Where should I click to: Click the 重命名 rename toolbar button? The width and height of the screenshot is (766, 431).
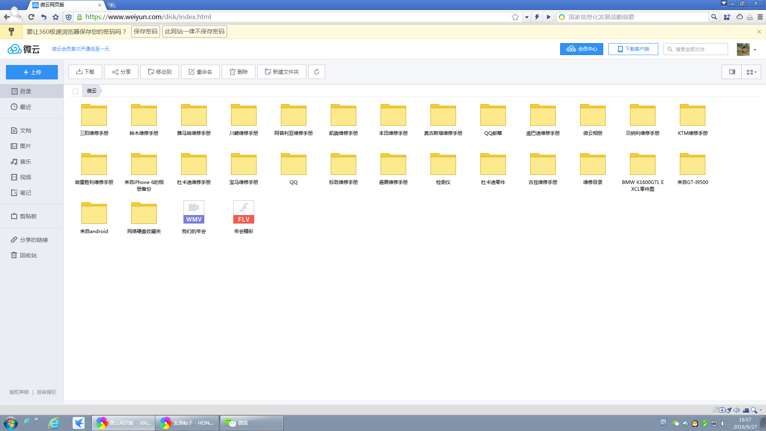(x=200, y=72)
